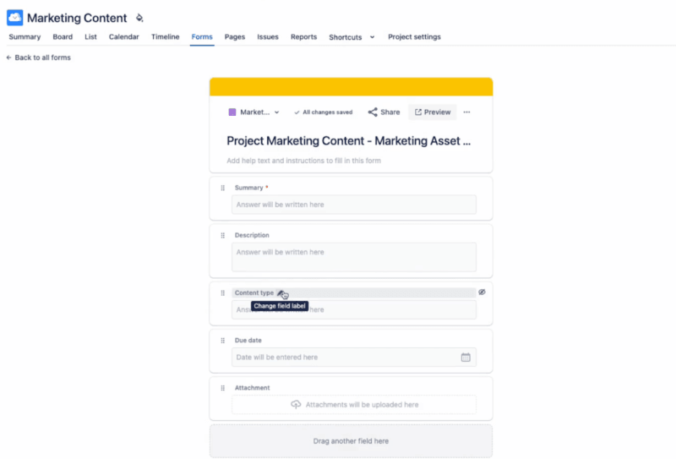Click the Shortcuts menu label
The image size is (676, 459).
click(x=346, y=37)
